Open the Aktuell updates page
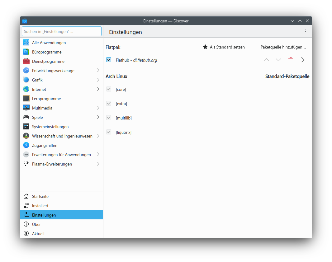 [x=62, y=233]
